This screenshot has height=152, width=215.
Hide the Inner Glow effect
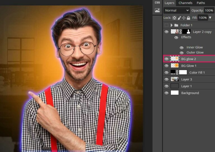coord(181,48)
